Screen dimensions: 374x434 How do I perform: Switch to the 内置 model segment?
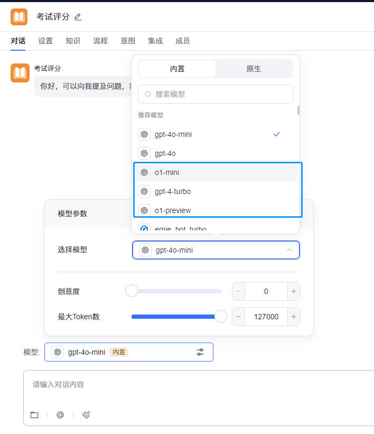(x=177, y=69)
